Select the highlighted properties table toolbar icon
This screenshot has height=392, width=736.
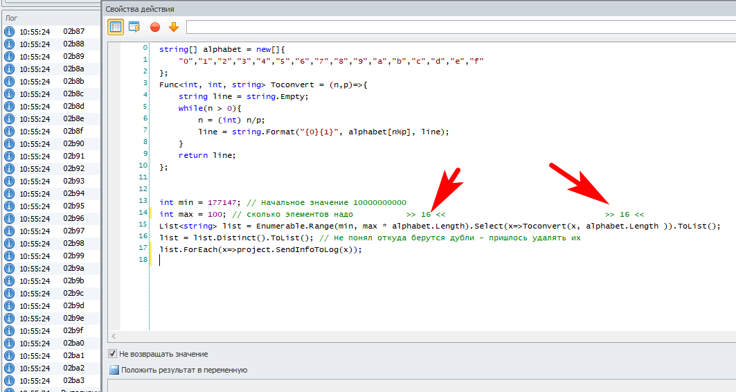pyautogui.click(x=116, y=27)
